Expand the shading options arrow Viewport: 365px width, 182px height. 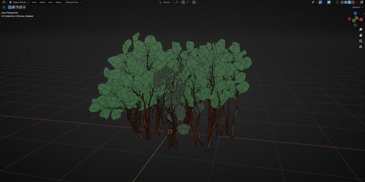pyautogui.click(x=356, y=2)
